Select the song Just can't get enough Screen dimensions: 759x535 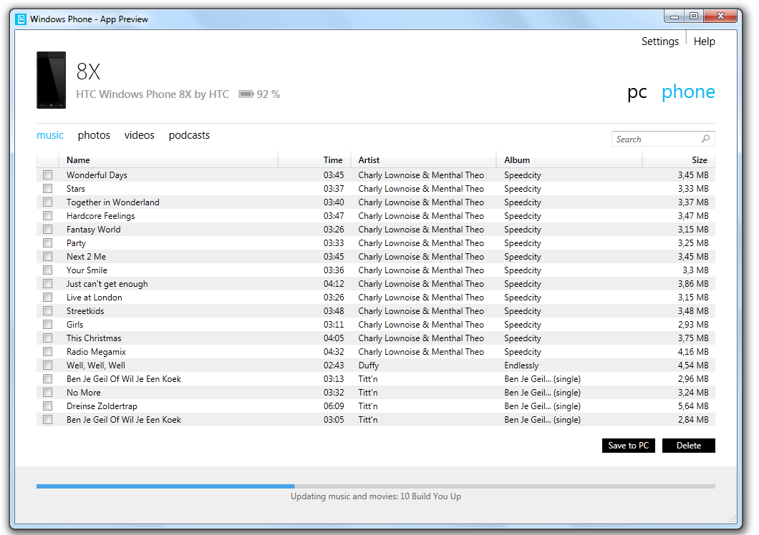[107, 284]
